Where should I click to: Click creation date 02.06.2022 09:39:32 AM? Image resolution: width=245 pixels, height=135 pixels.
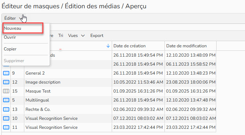(138, 109)
